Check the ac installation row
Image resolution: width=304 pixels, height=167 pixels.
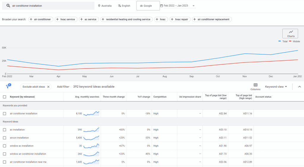click(4, 130)
